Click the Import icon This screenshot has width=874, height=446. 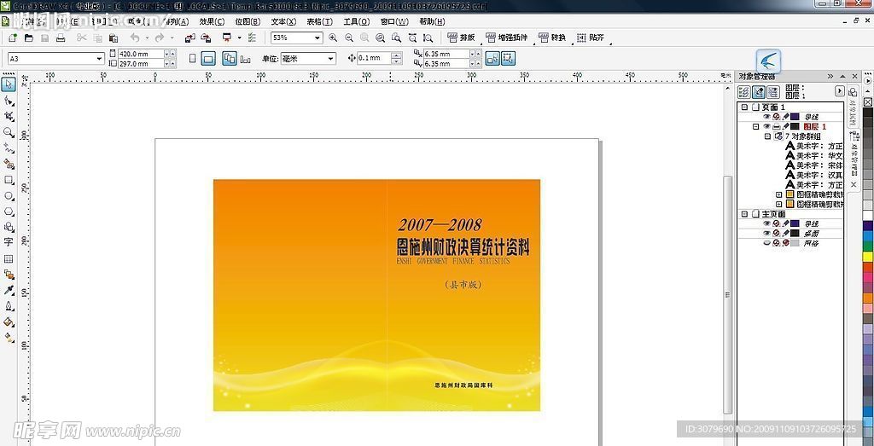[x=190, y=38]
